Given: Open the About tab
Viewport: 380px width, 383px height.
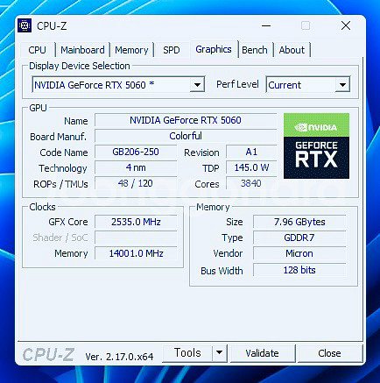Looking at the screenshot, I should (292, 50).
